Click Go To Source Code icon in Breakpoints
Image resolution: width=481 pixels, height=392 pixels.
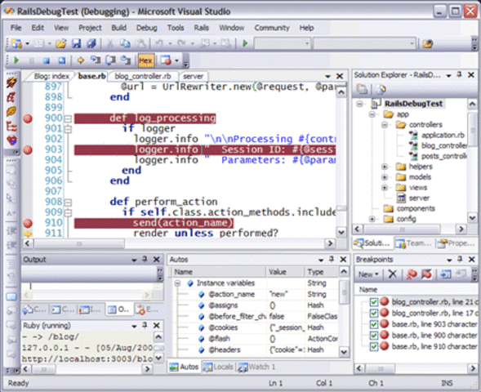click(445, 274)
